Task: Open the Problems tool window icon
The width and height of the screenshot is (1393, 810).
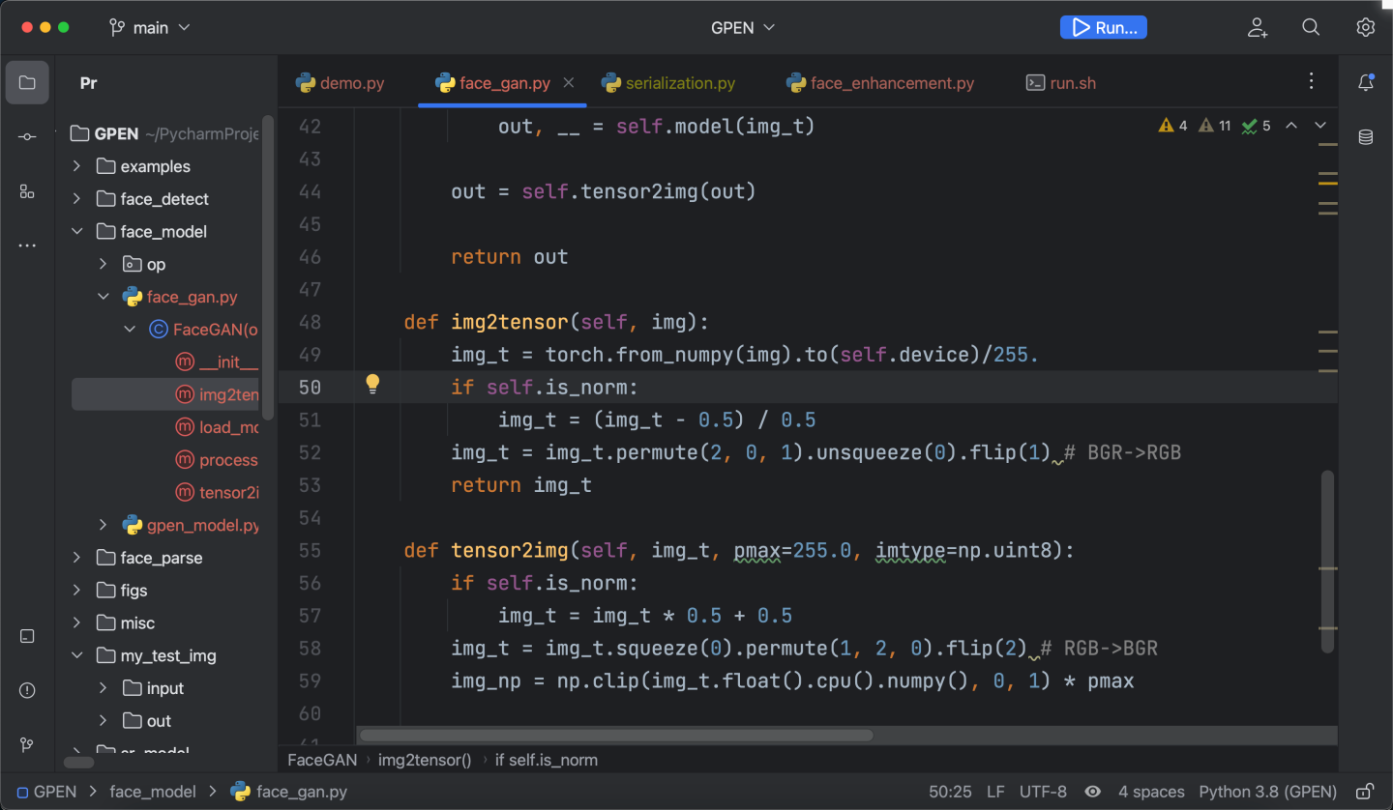Action: 27,690
